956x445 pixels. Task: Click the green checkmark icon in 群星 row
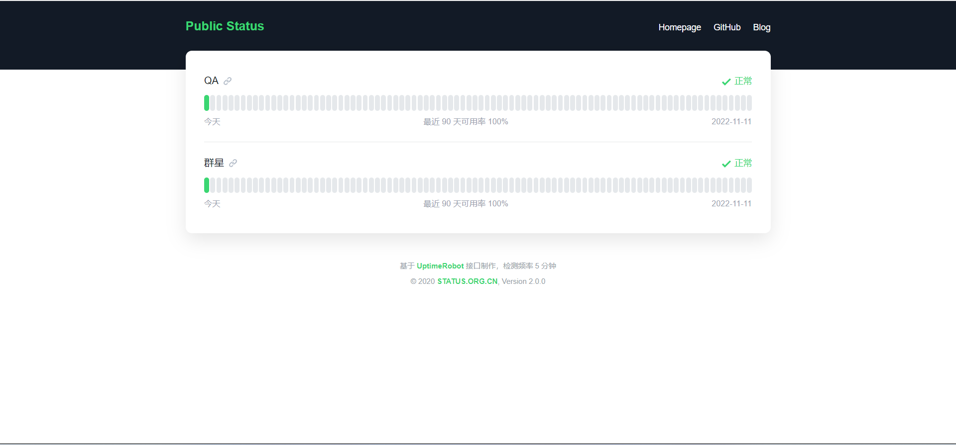726,164
